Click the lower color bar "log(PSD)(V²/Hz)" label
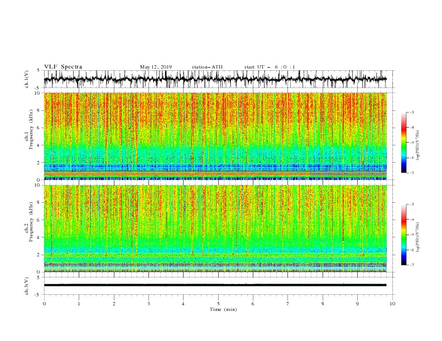Image resolution: width=442 pixels, height=341 pixels. [x=418, y=237]
